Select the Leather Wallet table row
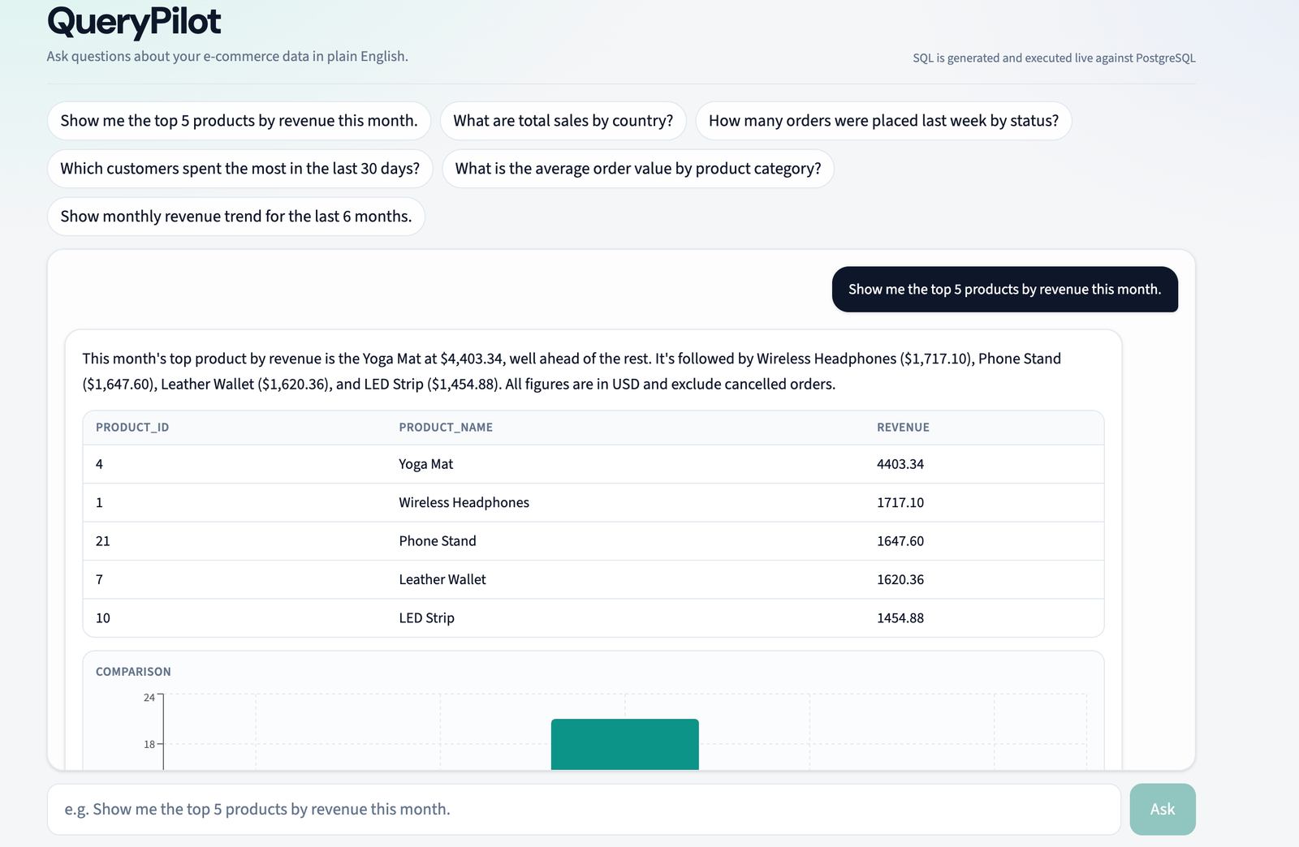Viewport: 1299px width, 847px height. click(x=593, y=579)
